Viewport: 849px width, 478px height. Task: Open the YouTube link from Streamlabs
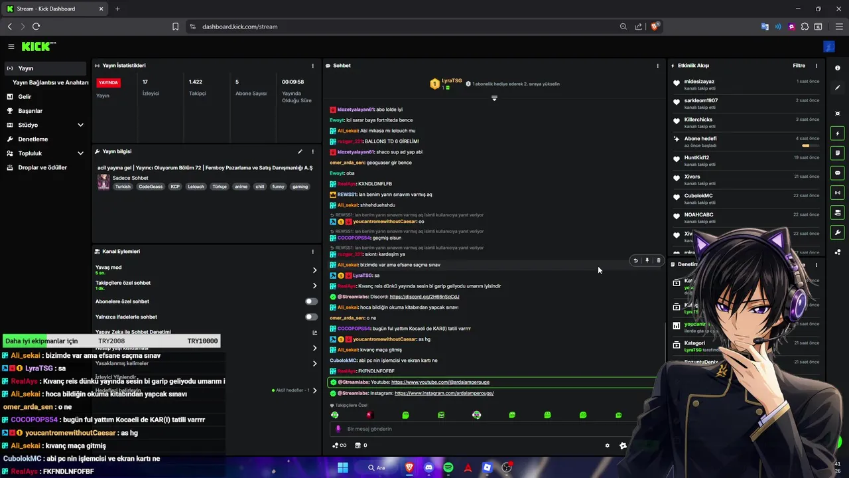pyautogui.click(x=440, y=382)
